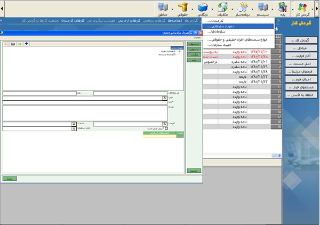Image resolution: width=320 pixels, height=225 pixels.
Task: Click into the شرح description text area
Action: click(85, 112)
